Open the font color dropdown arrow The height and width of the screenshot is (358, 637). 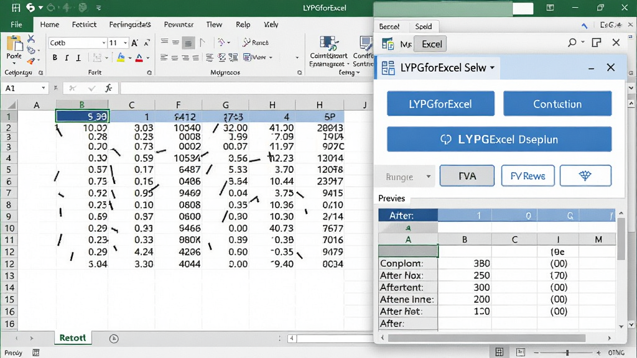coord(148,58)
